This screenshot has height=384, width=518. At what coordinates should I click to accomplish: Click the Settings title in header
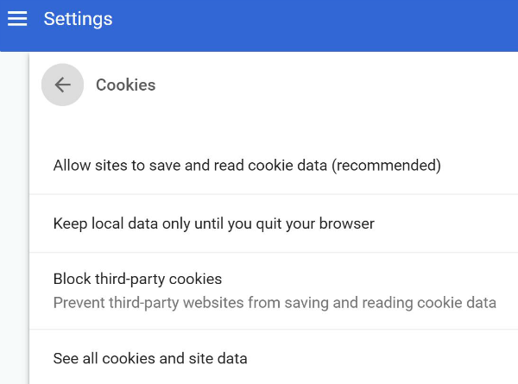(78, 19)
